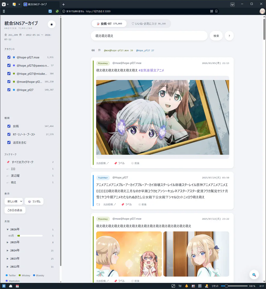This screenshot has height=289, width=266.
Task: Click the tab tiling grid icon
Action: [x=200, y=286]
